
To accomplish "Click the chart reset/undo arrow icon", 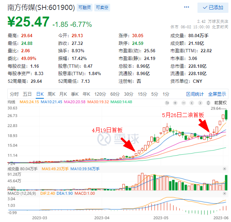I will [167, 103].
